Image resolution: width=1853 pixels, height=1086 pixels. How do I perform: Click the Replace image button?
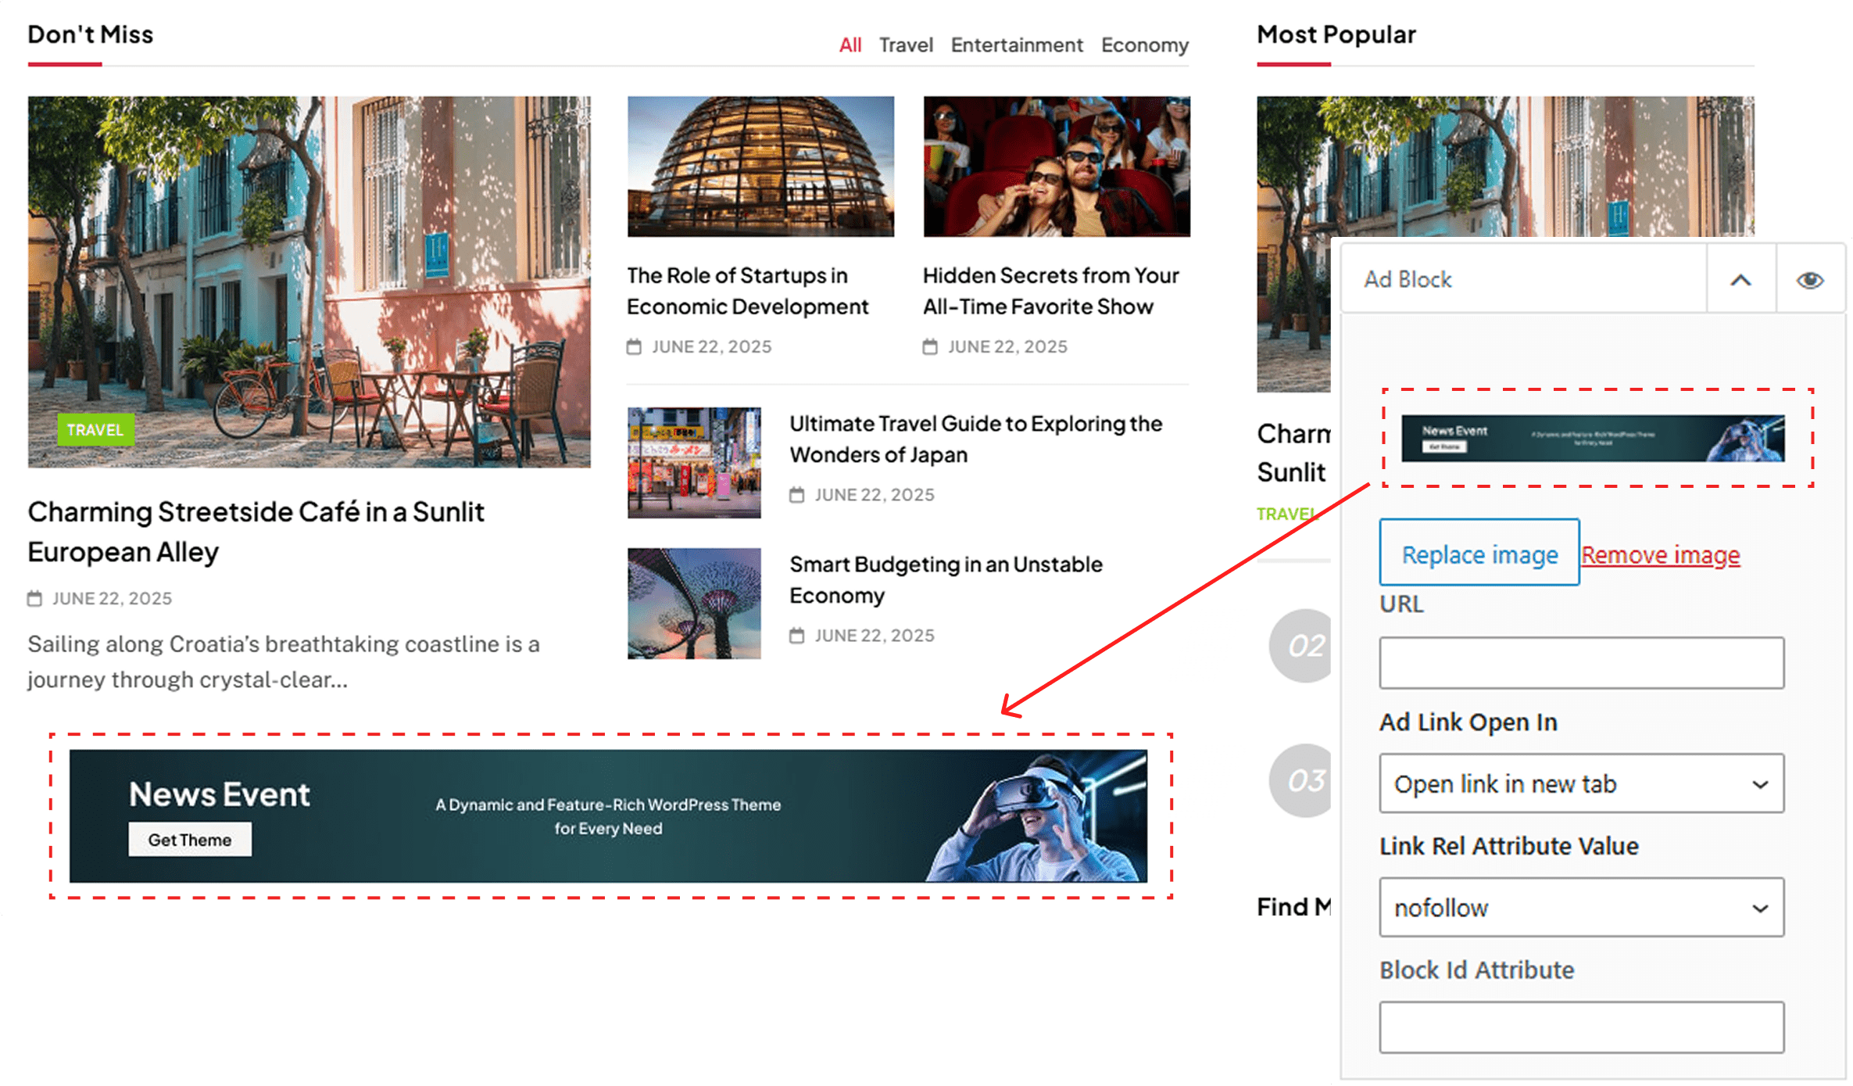[1479, 553]
